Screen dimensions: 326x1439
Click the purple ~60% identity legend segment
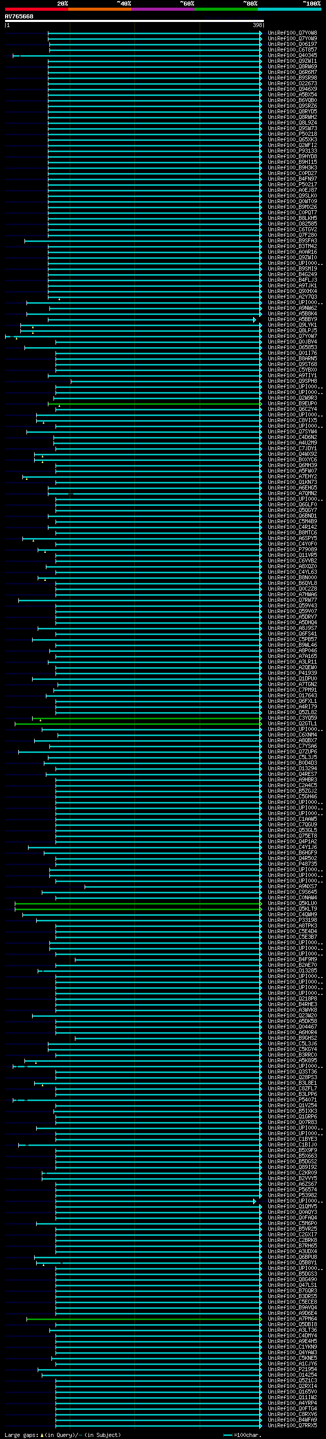[x=164, y=9]
